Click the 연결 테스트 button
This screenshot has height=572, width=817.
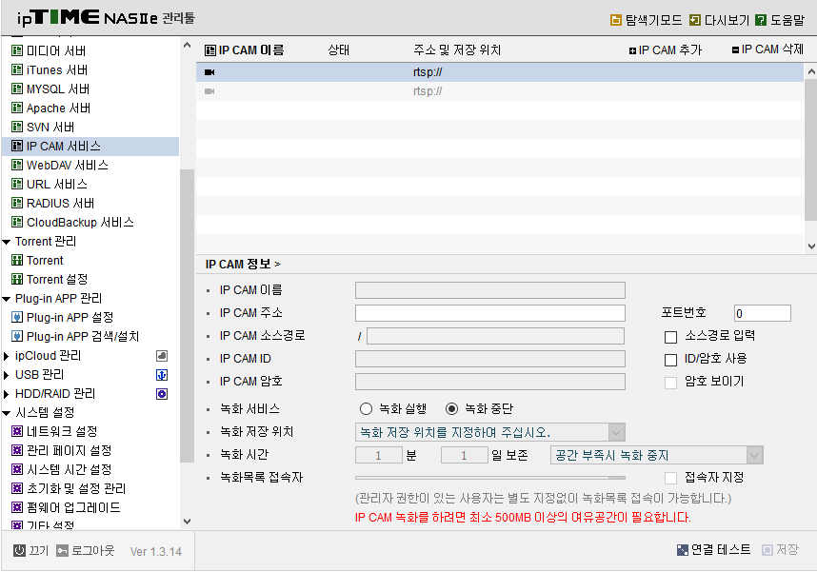(x=714, y=549)
